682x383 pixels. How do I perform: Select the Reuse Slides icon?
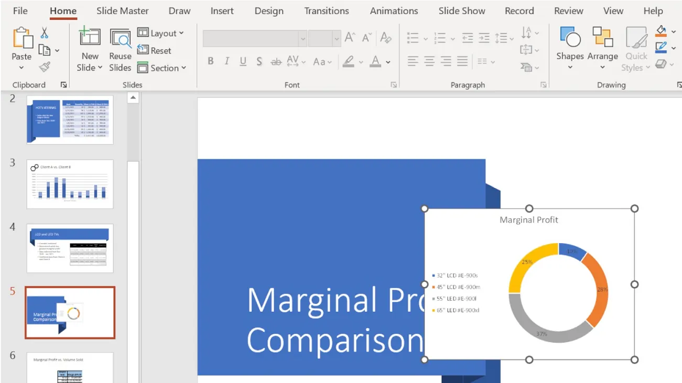tap(120, 39)
